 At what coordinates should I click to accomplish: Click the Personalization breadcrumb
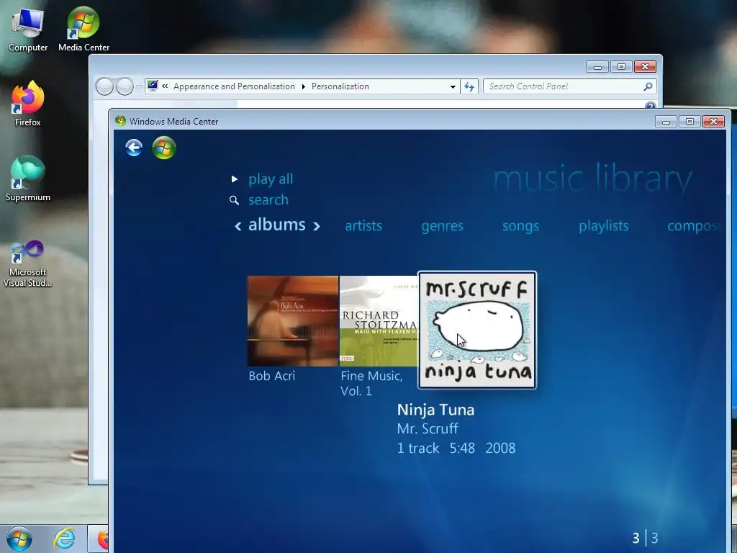coord(340,86)
